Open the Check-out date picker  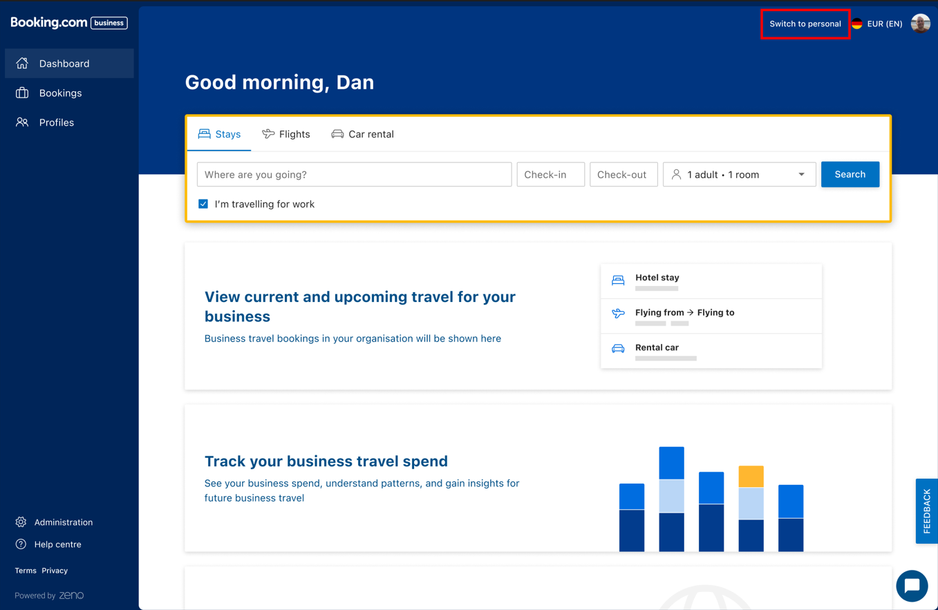coord(623,174)
